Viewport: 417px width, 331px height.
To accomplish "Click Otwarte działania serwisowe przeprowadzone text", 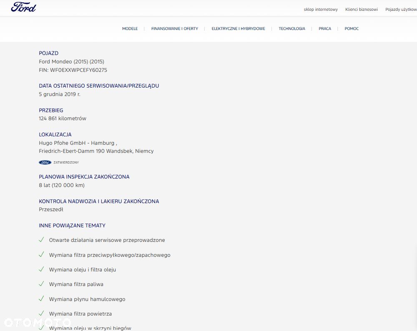I will [x=107, y=240].
